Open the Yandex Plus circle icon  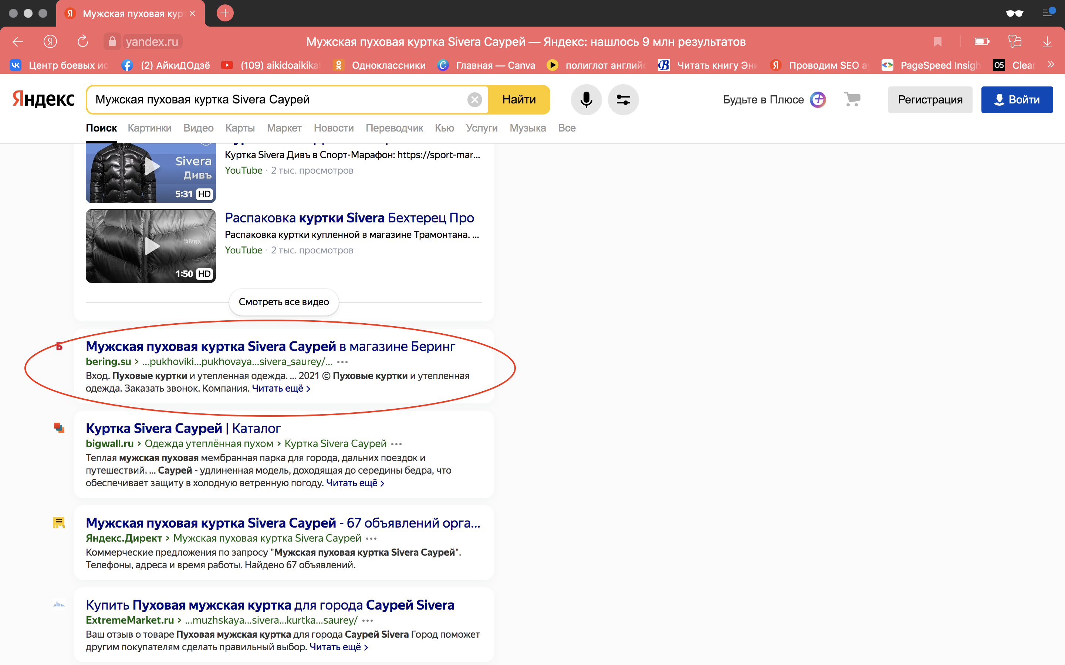pyautogui.click(x=818, y=100)
